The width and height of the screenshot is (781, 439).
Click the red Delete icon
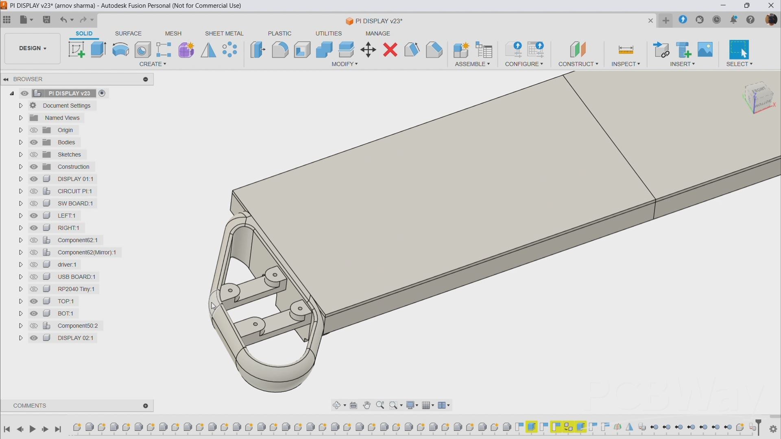390,50
